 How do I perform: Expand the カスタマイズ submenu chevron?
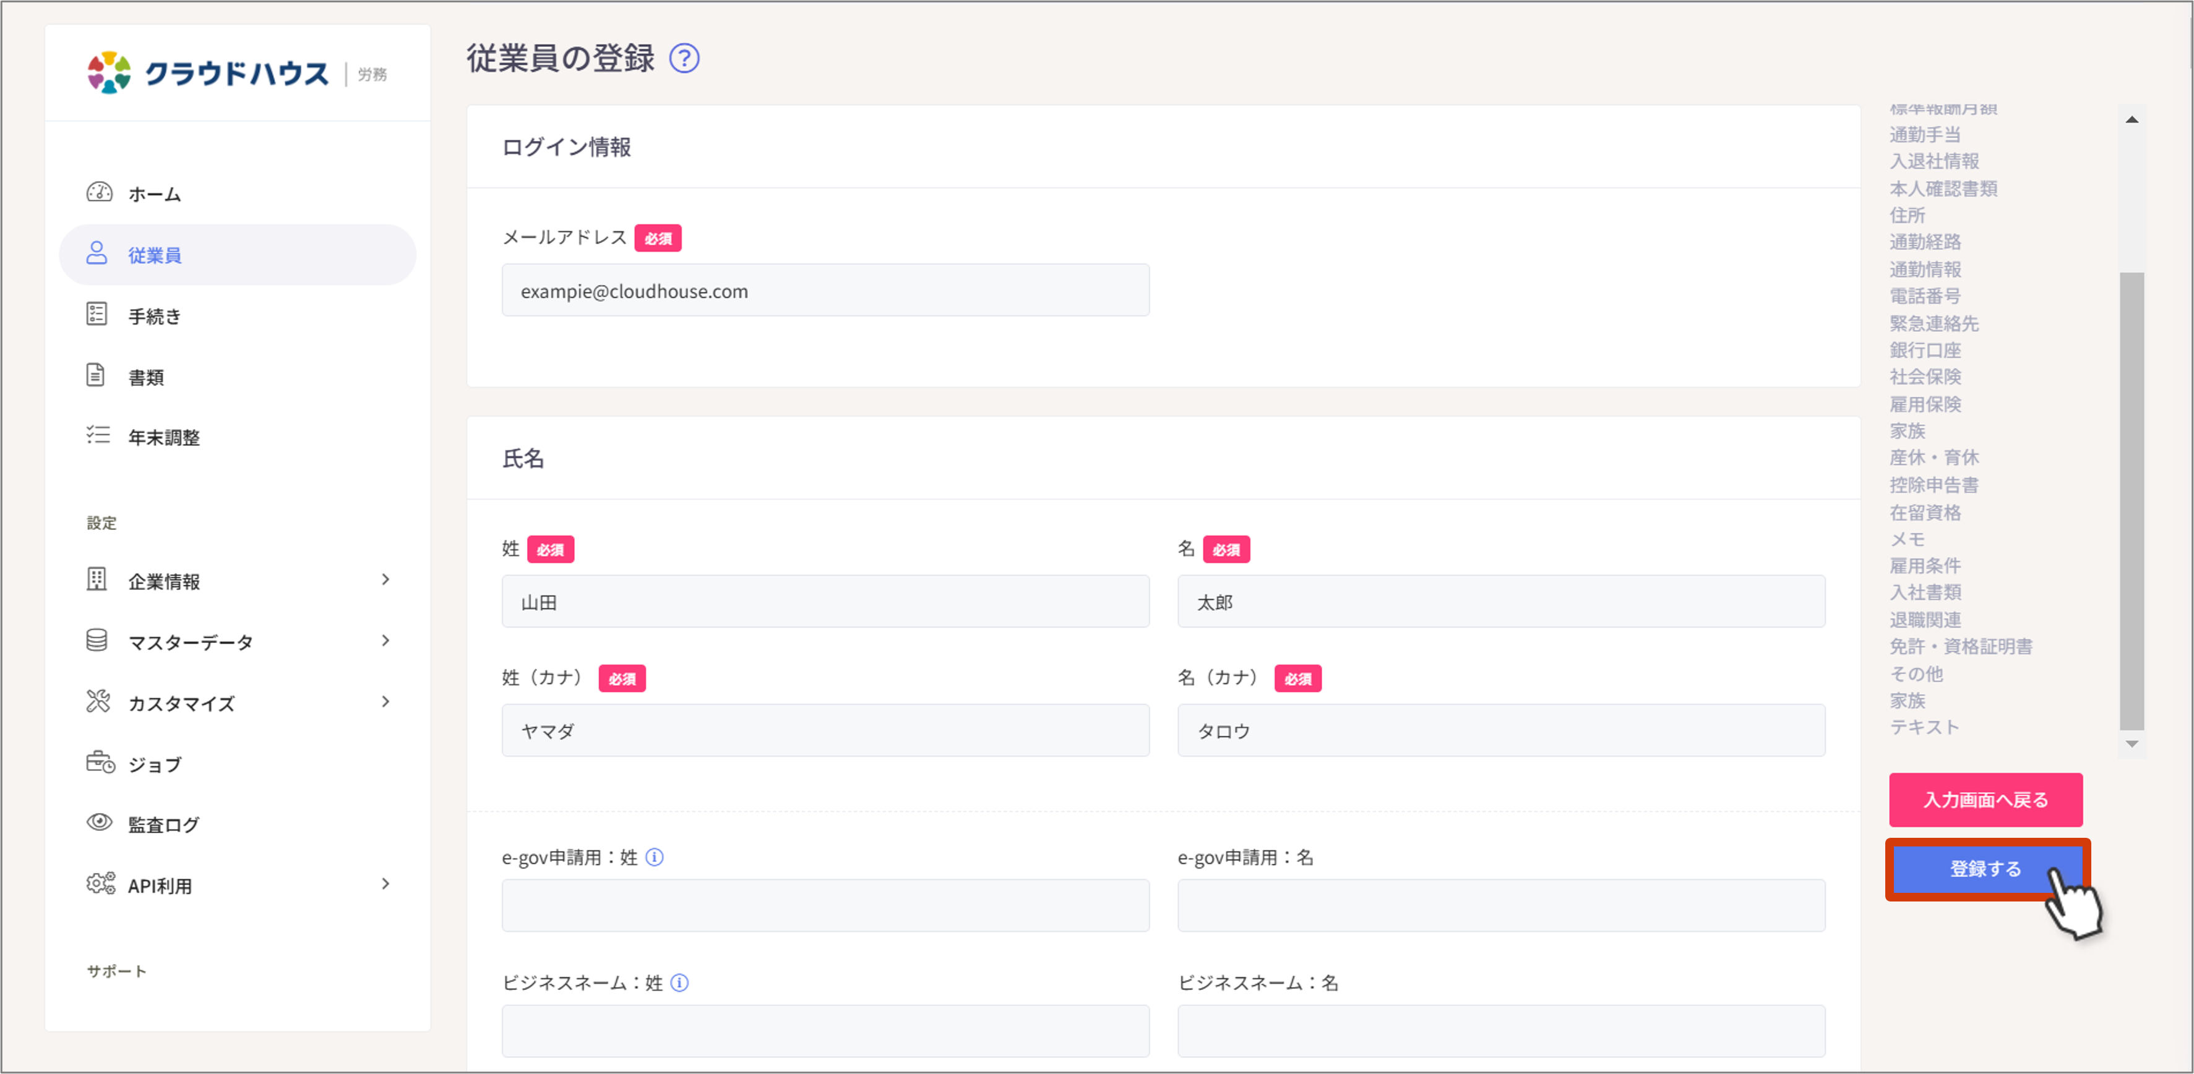[386, 702]
